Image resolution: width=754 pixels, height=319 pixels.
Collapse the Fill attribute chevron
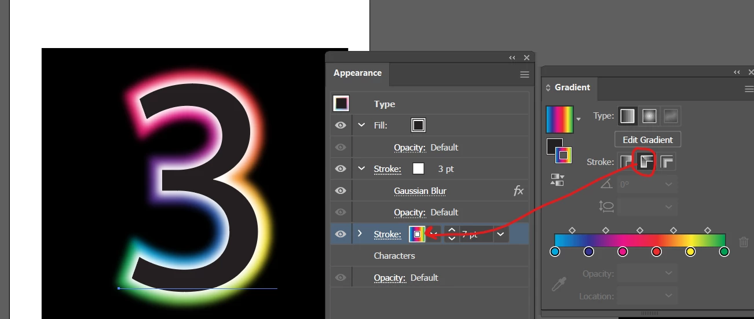pos(362,125)
